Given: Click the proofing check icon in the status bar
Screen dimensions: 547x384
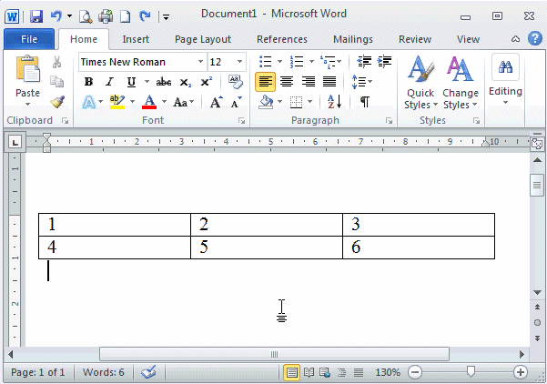Looking at the screenshot, I should point(149,372).
